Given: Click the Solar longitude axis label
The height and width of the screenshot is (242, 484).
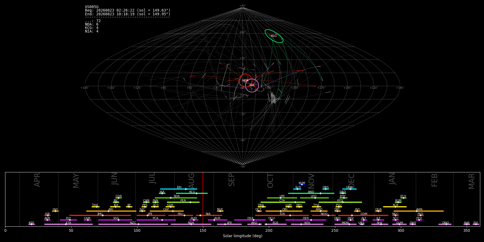Looking at the screenshot, I should coord(243,236).
